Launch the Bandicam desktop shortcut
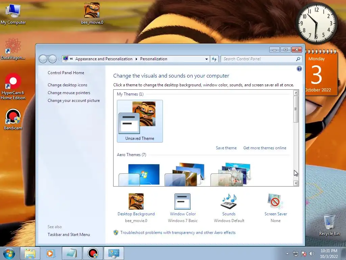Screen dimensions: 346x260 click(13, 120)
